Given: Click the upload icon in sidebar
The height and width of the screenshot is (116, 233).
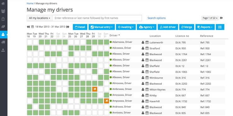Looking at the screenshot, I should click(3, 50).
